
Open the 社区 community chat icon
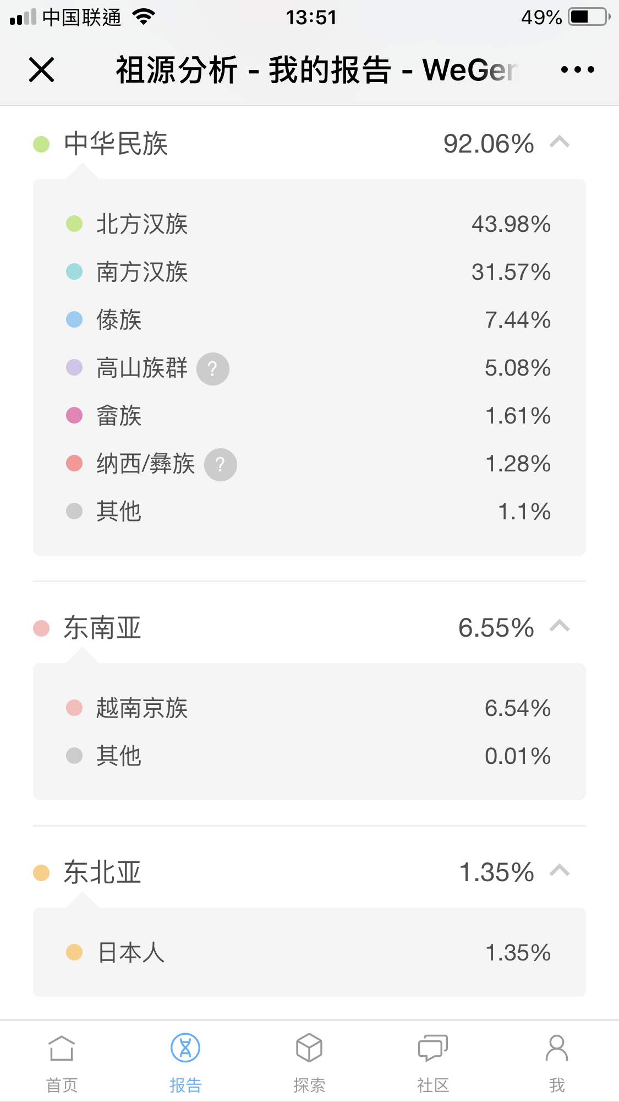click(433, 1047)
